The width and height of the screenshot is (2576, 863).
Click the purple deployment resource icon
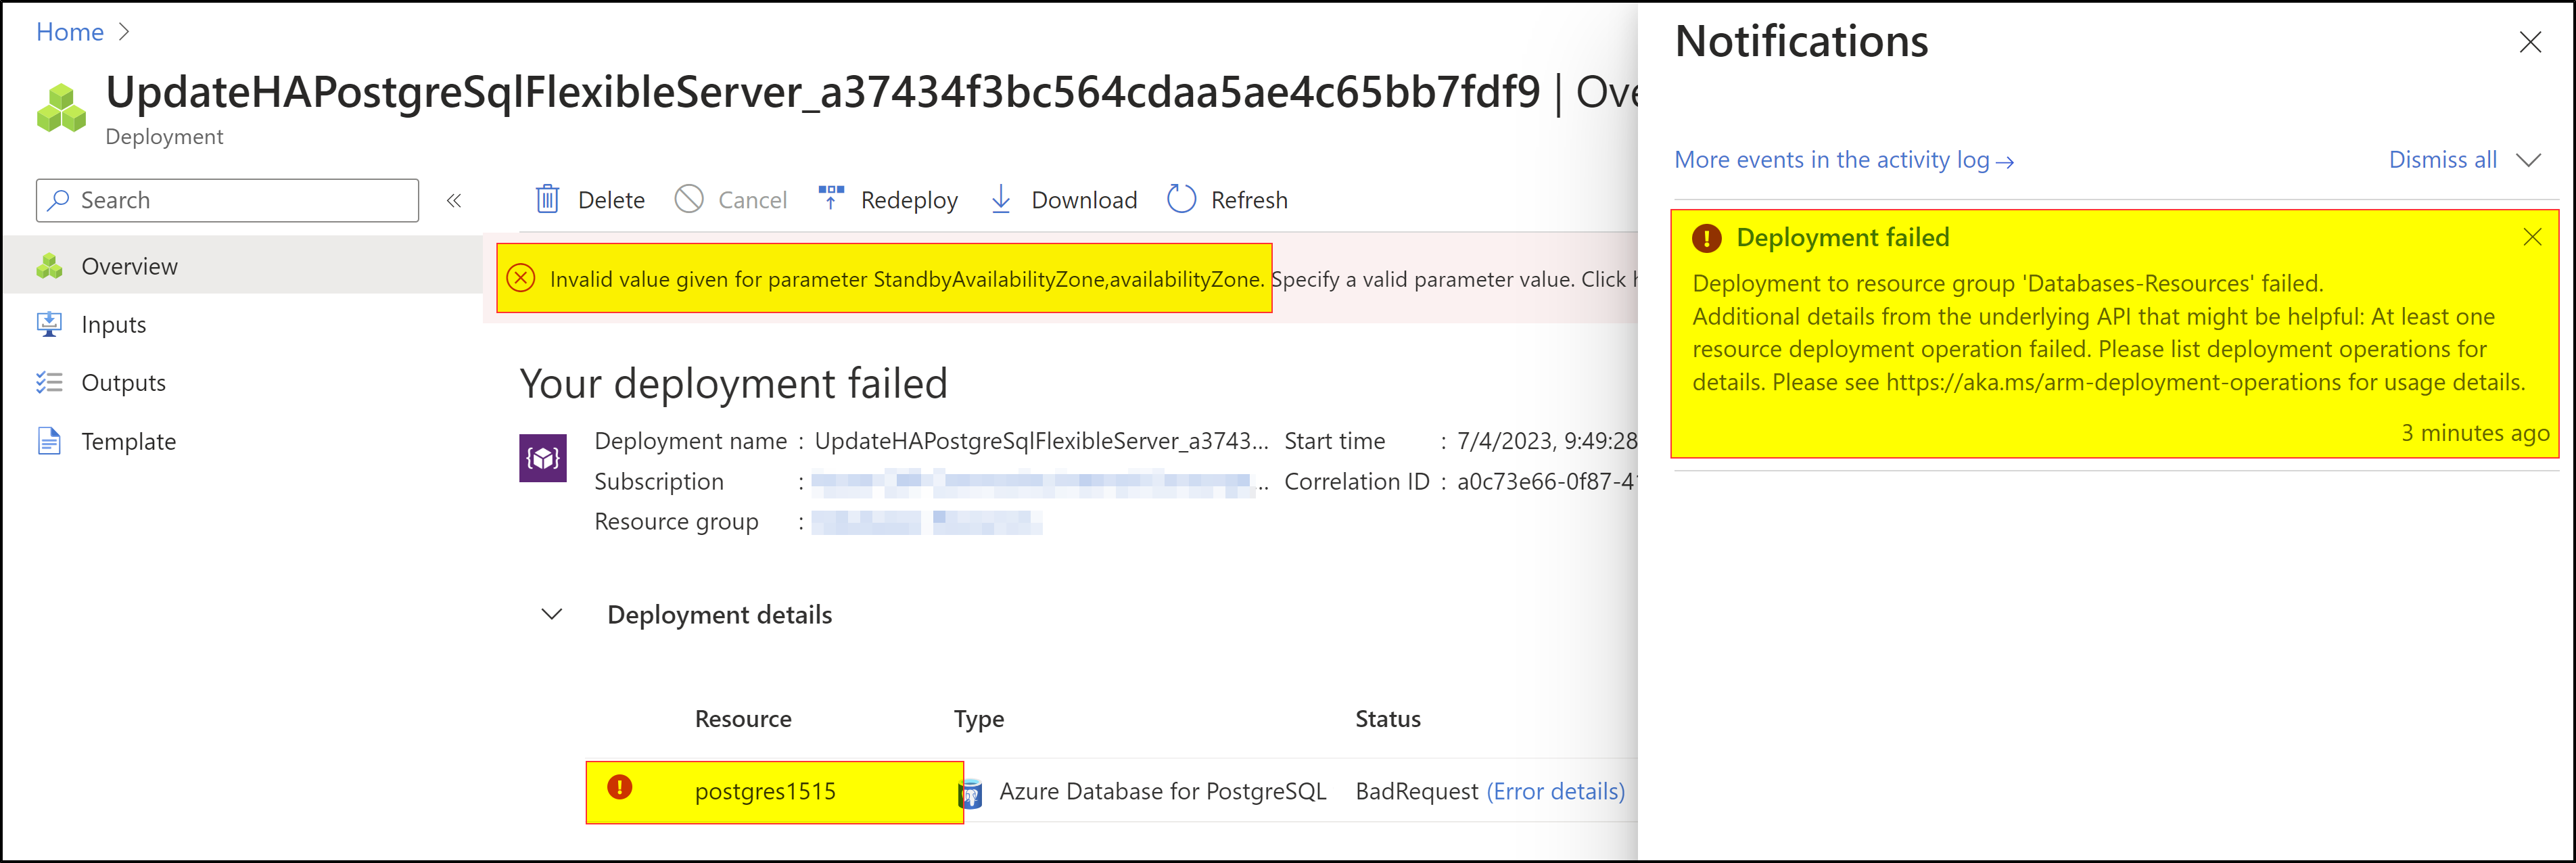point(543,458)
